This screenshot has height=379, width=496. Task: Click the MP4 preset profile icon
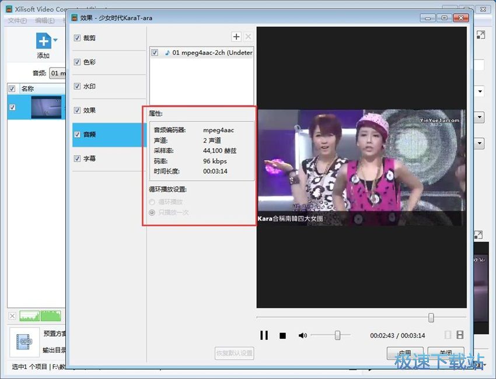pyautogui.click(x=25, y=342)
